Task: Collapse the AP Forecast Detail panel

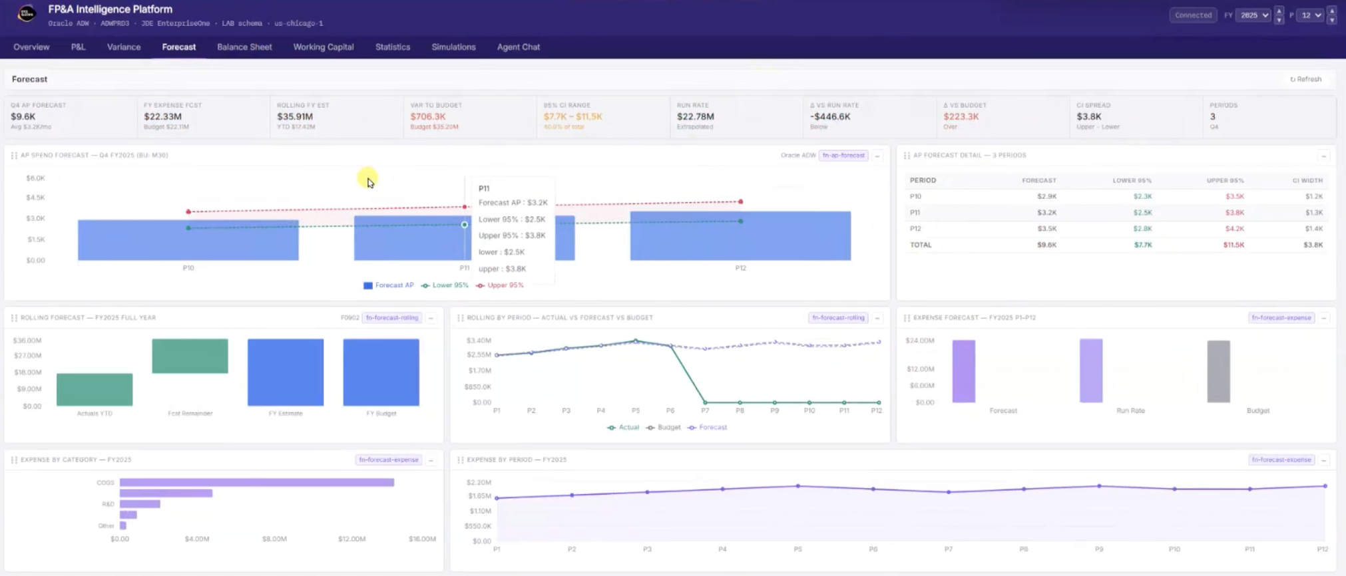Action: tap(1323, 156)
